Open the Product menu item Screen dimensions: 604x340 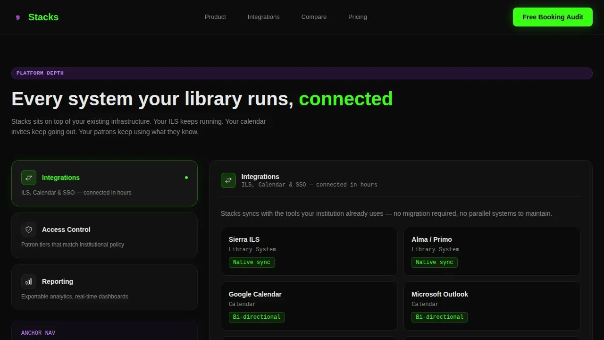tap(215, 17)
